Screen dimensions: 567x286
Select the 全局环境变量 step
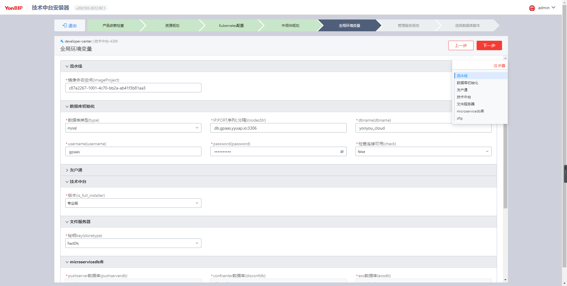(350, 25)
